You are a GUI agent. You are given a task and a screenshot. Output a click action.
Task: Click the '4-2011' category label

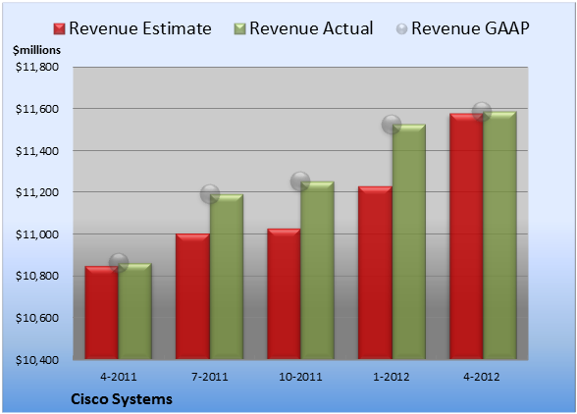[x=119, y=377]
